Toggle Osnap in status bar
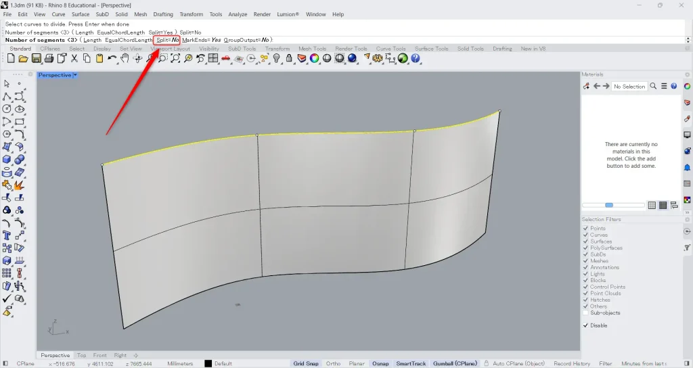The image size is (693, 368). 380,363
